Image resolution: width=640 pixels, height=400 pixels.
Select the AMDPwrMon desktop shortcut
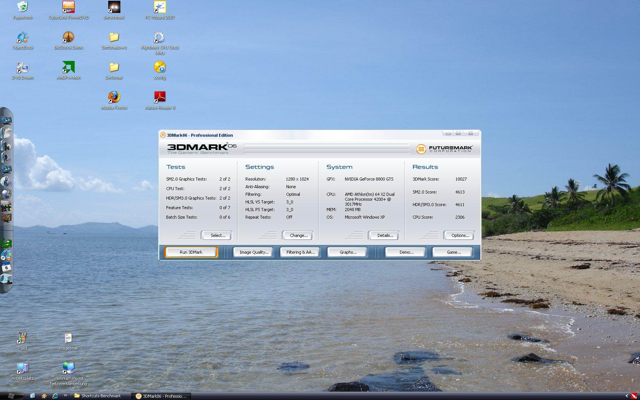coord(69,70)
